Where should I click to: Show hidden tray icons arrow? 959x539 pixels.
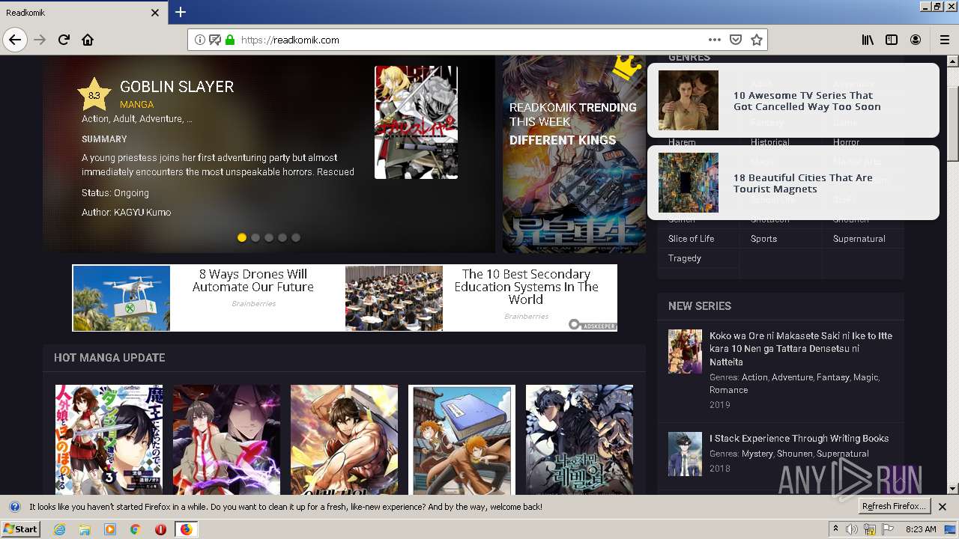point(836,529)
